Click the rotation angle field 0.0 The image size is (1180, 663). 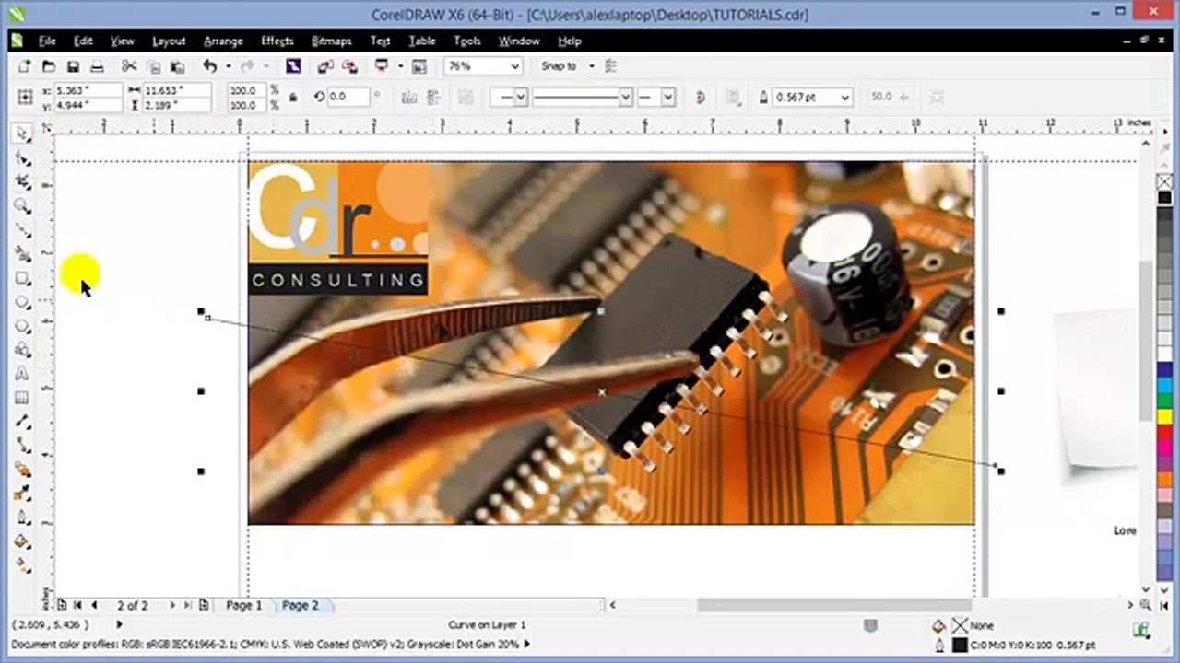click(x=348, y=97)
